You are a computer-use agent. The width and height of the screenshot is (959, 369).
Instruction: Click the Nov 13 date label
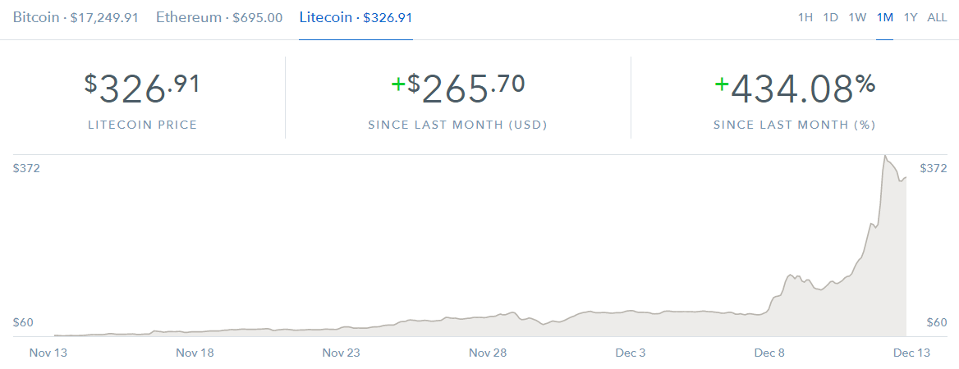[x=48, y=353]
